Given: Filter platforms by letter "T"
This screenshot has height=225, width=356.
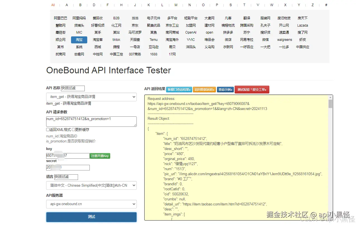Looking at the screenshot, I should pyautogui.click(x=244, y=5).
